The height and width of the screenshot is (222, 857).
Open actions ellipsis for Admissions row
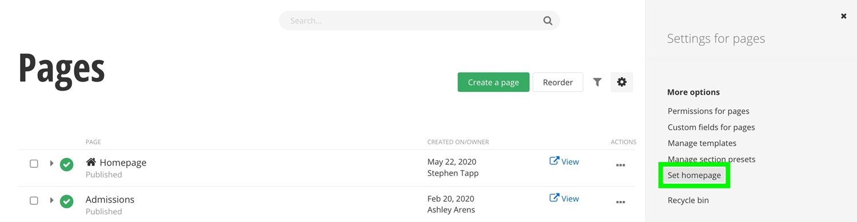click(620, 202)
